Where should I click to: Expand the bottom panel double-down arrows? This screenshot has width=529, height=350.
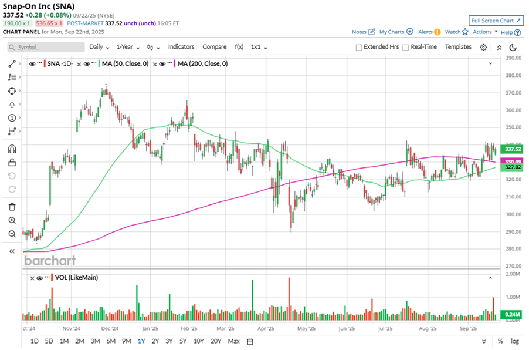pos(484,342)
